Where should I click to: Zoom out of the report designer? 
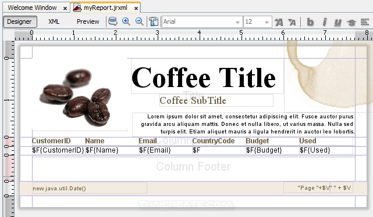tap(140, 21)
